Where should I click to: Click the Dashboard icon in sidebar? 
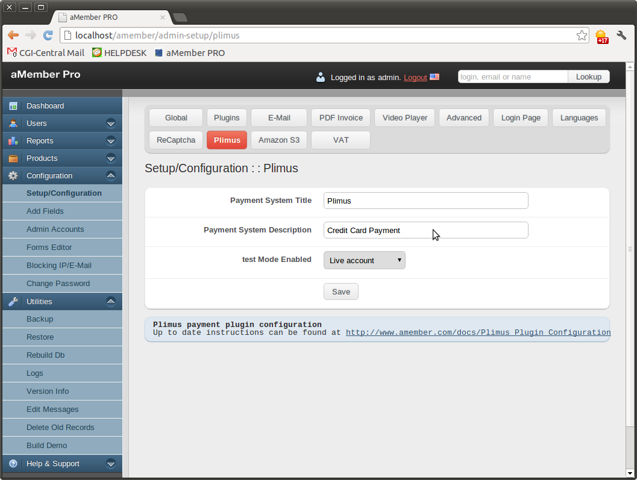(x=13, y=106)
